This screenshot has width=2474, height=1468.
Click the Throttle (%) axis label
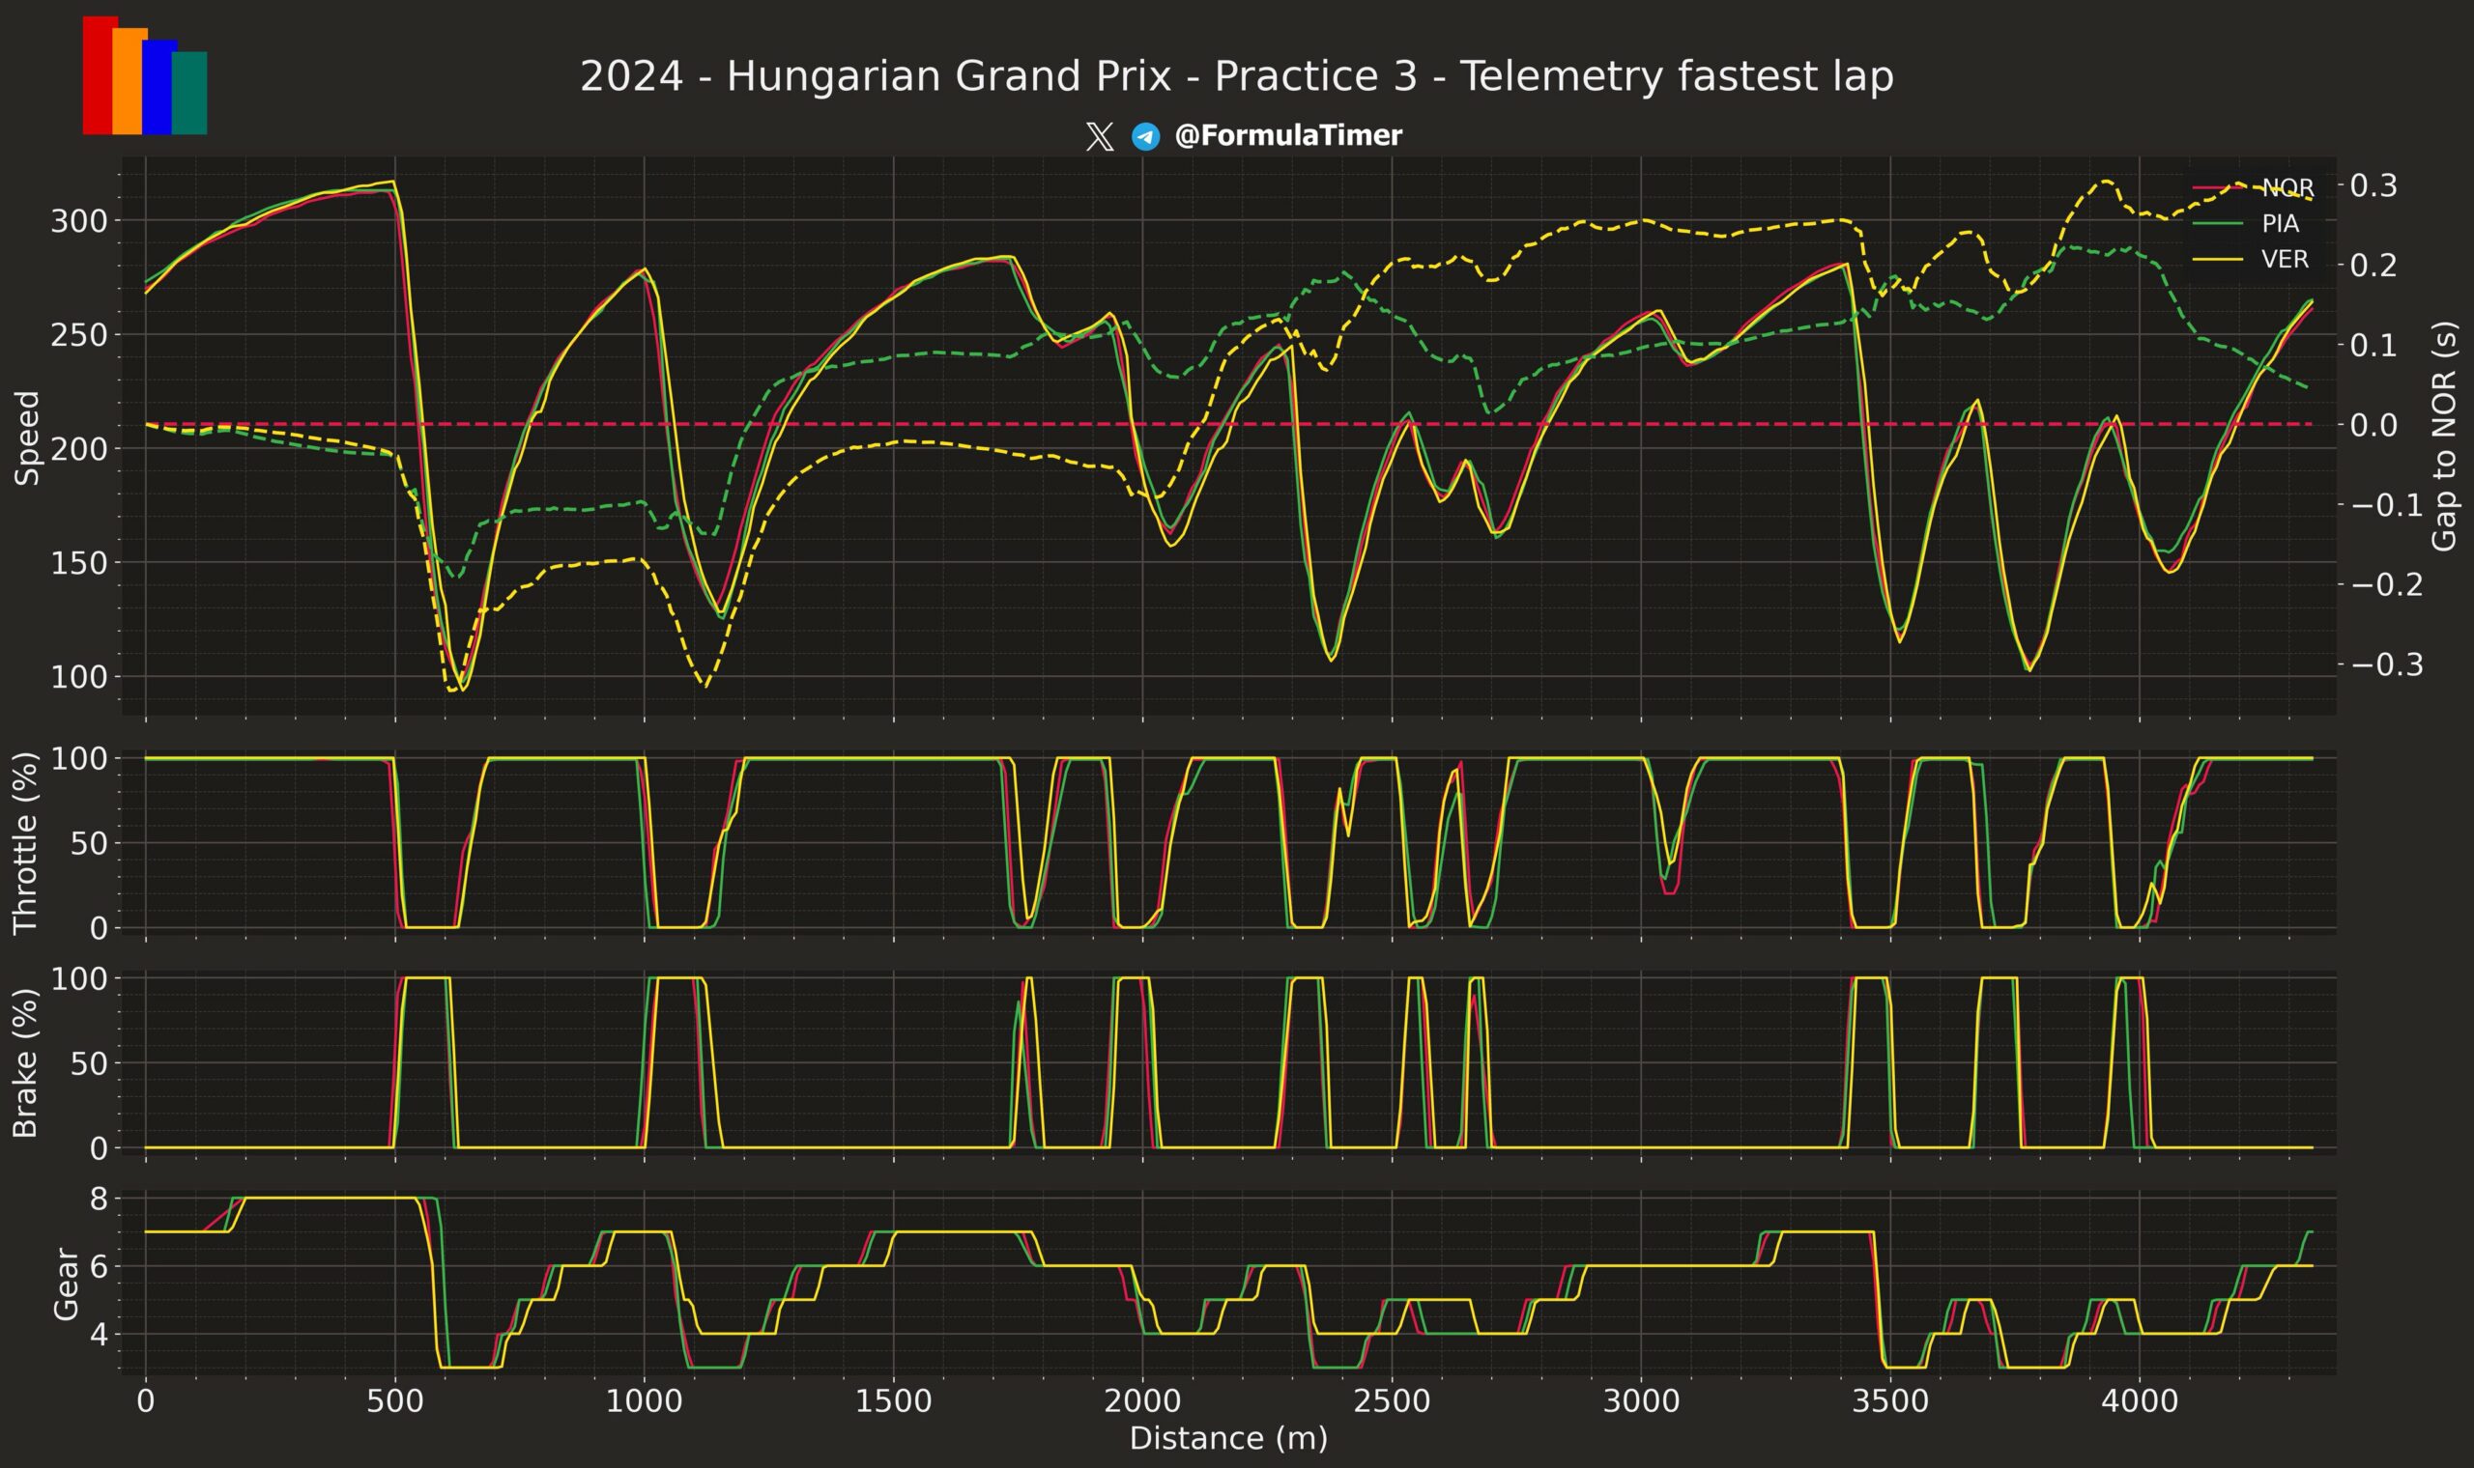25,843
